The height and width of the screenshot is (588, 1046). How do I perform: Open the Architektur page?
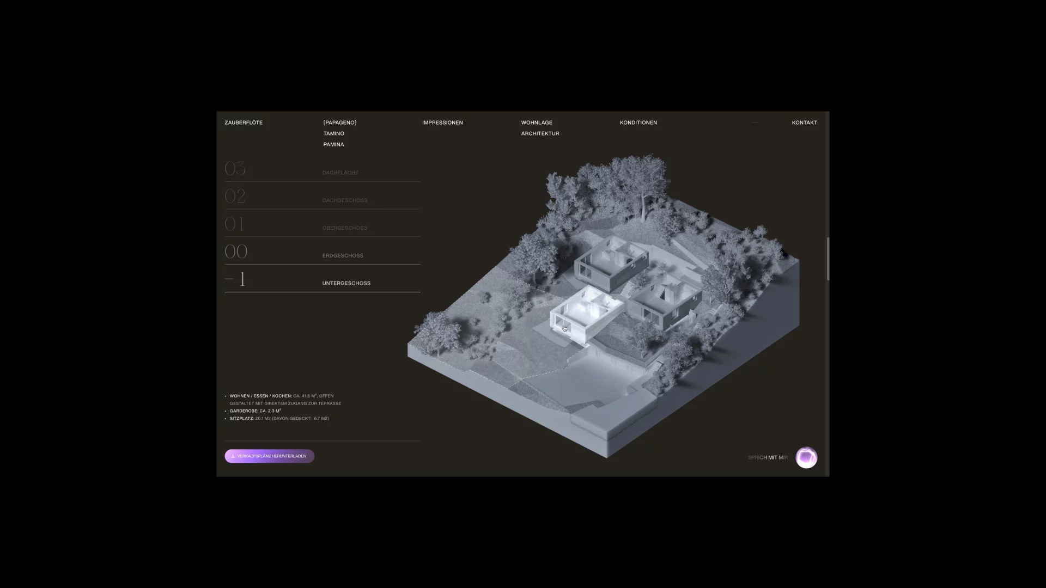540,133
